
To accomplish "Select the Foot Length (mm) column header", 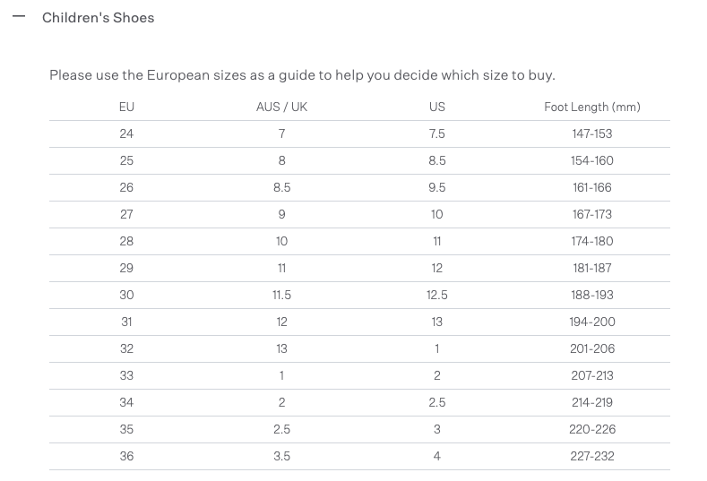I will (x=592, y=107).
